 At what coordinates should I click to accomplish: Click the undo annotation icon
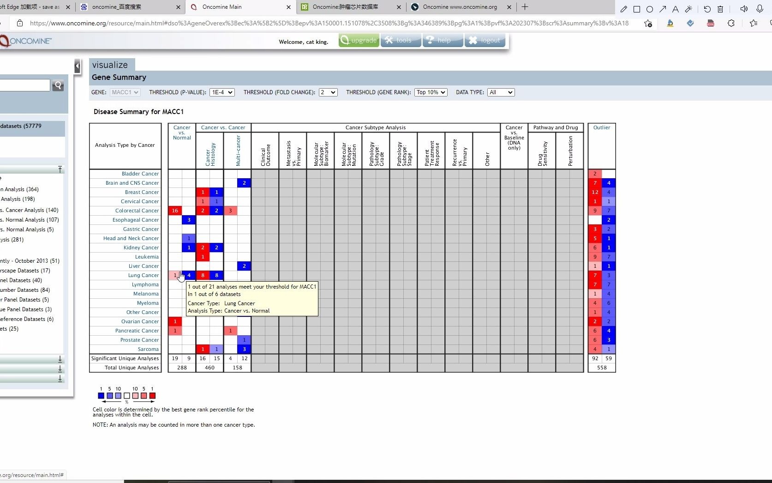click(707, 9)
